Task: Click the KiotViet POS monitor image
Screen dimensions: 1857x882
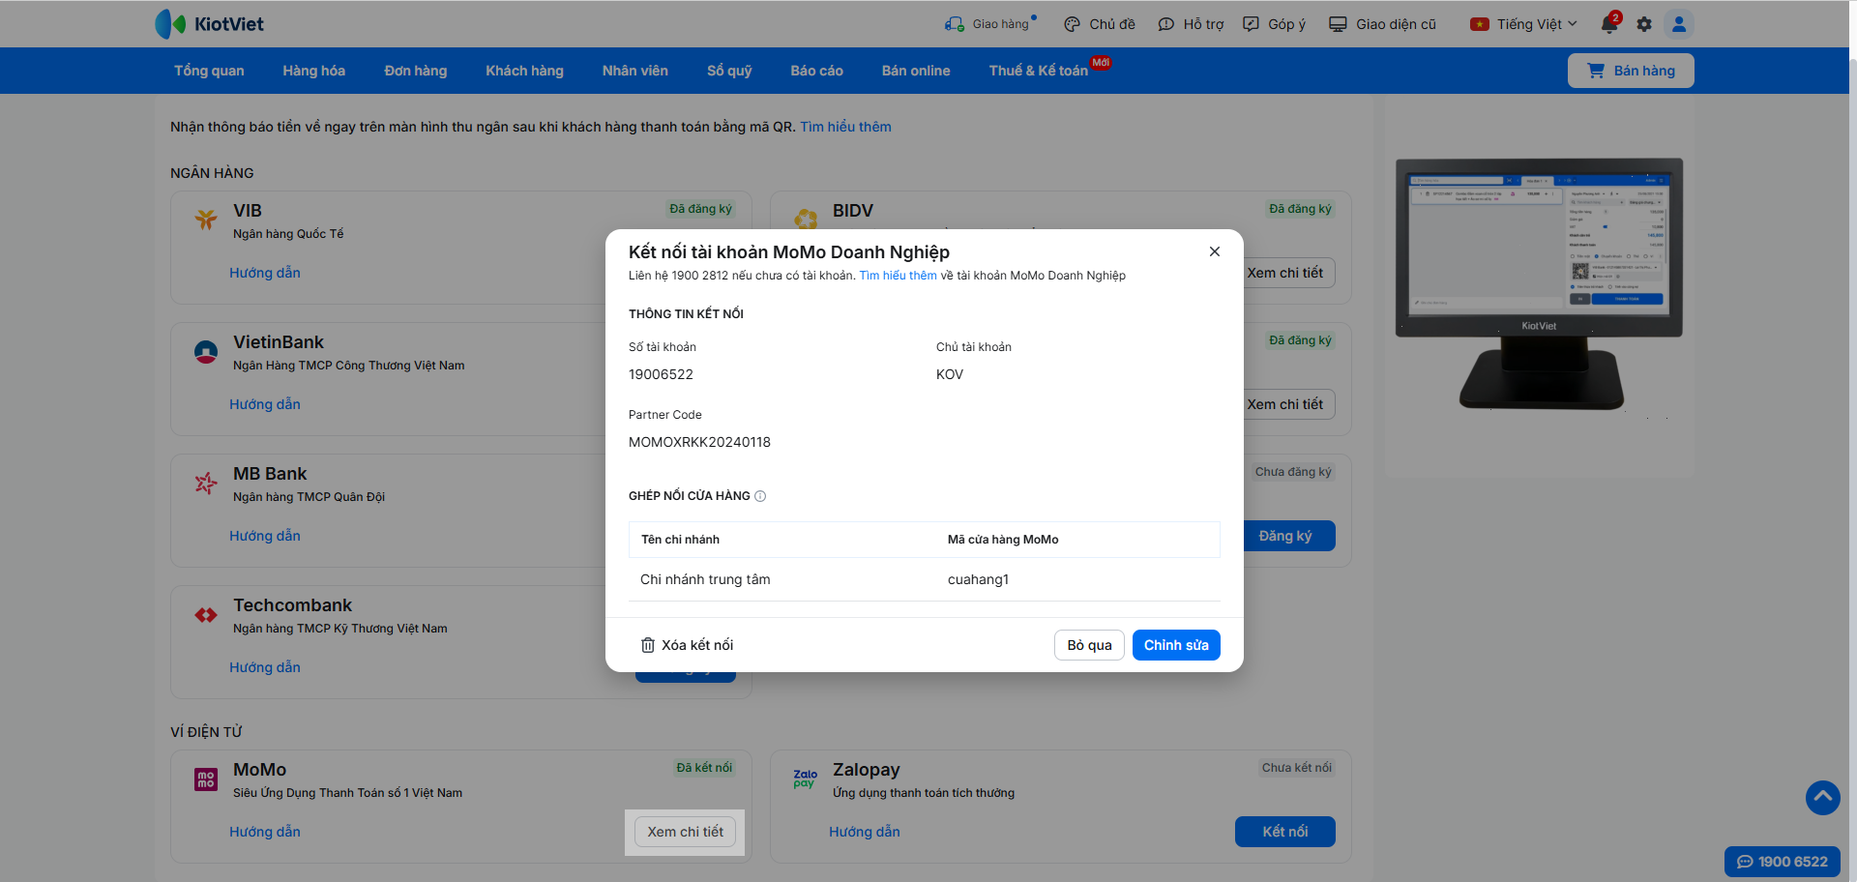Action: (1539, 283)
